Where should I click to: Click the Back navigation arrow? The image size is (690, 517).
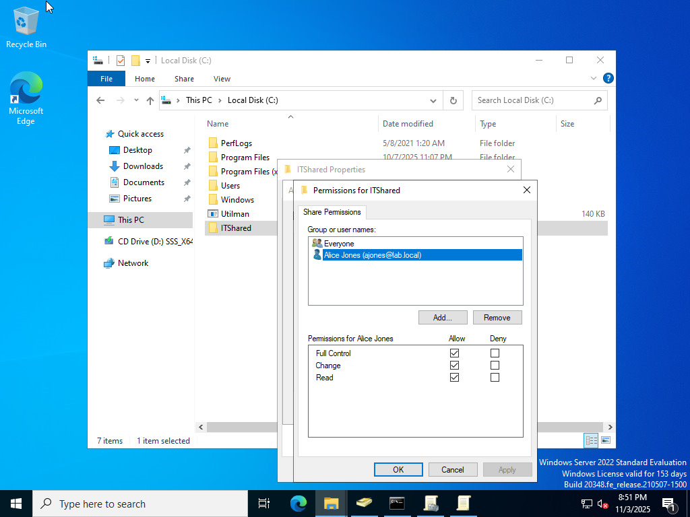click(100, 100)
